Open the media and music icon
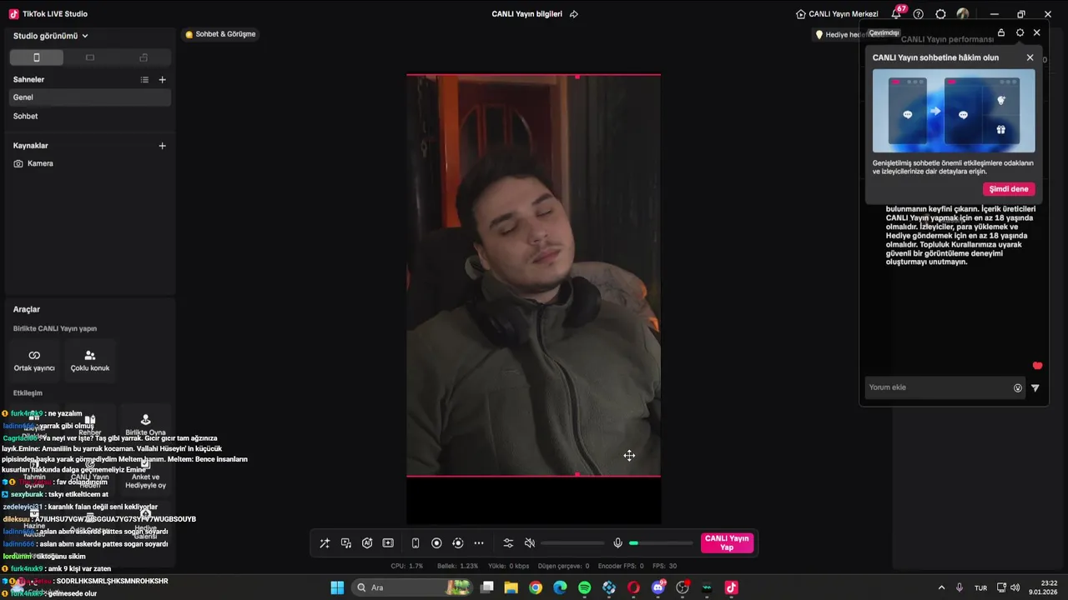1068x600 pixels. pos(345,543)
